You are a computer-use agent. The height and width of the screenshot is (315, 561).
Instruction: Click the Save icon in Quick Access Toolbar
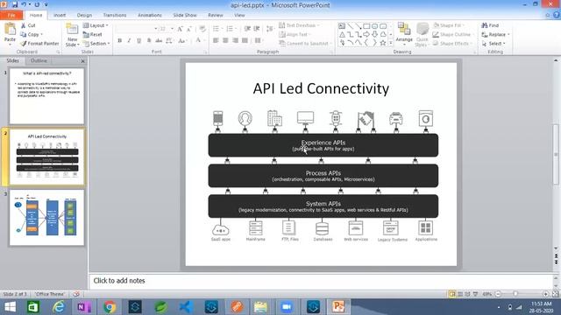tap(15, 4)
